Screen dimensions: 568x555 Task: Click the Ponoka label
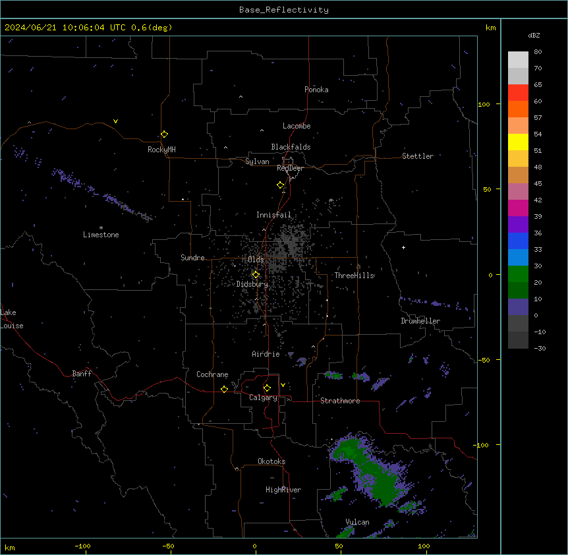[316, 90]
